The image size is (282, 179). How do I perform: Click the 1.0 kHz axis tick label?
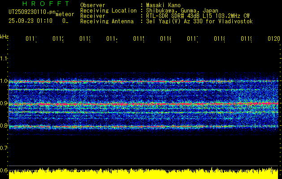click(x=4, y=81)
